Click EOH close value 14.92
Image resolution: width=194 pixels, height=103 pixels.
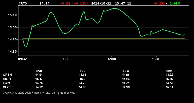click(x=39, y=87)
